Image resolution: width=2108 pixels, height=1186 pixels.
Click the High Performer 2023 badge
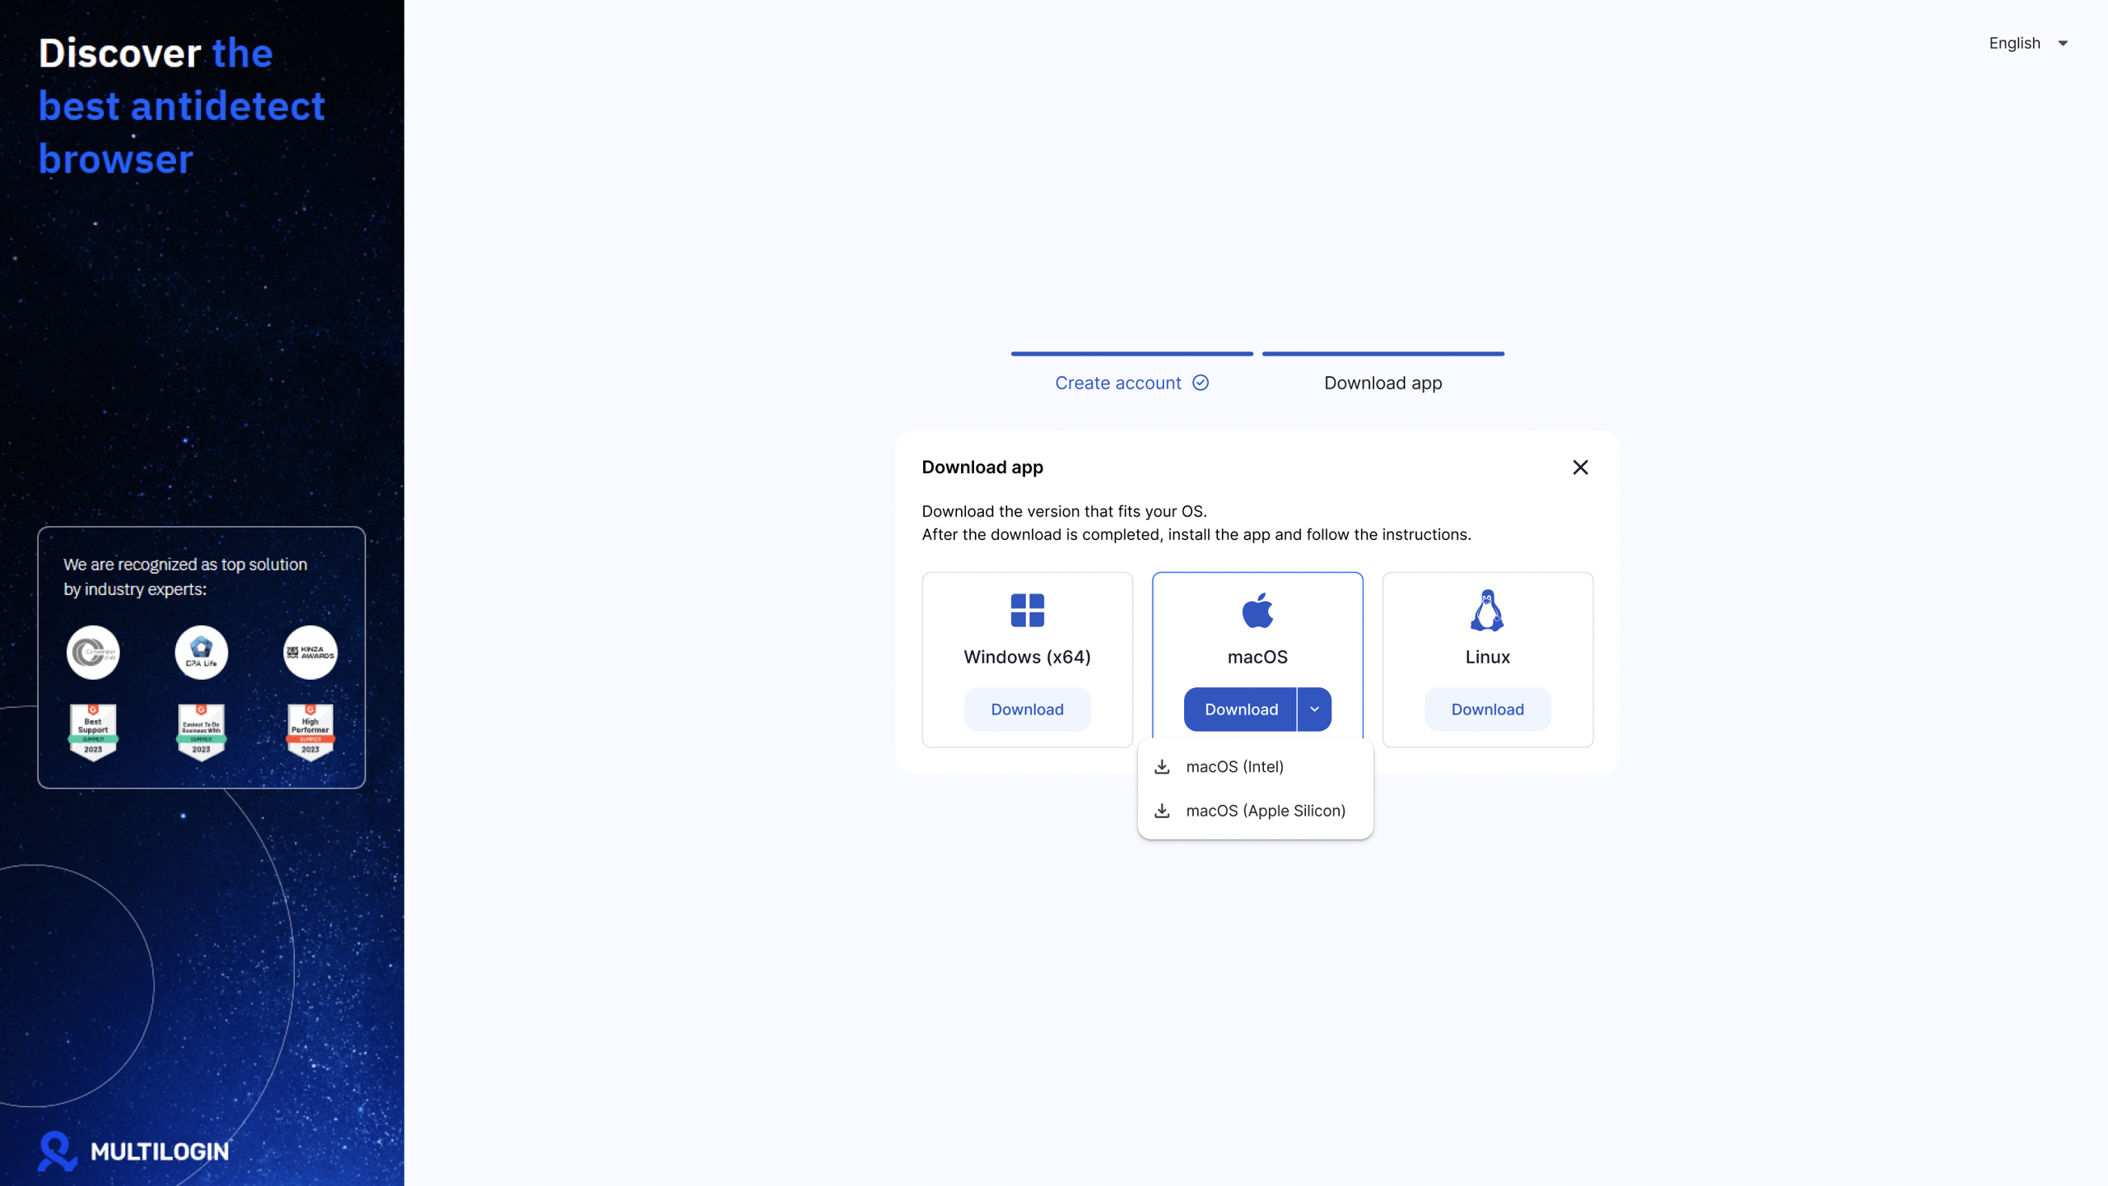(310, 731)
